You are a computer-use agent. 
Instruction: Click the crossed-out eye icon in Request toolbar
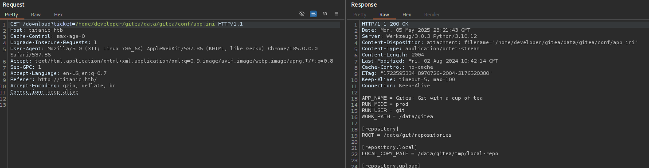[302, 14]
